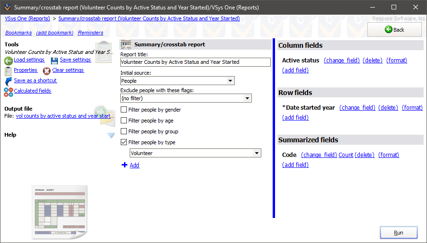Open the Volunteer person type dropdown
This screenshot has width=427, height=243.
[257, 153]
